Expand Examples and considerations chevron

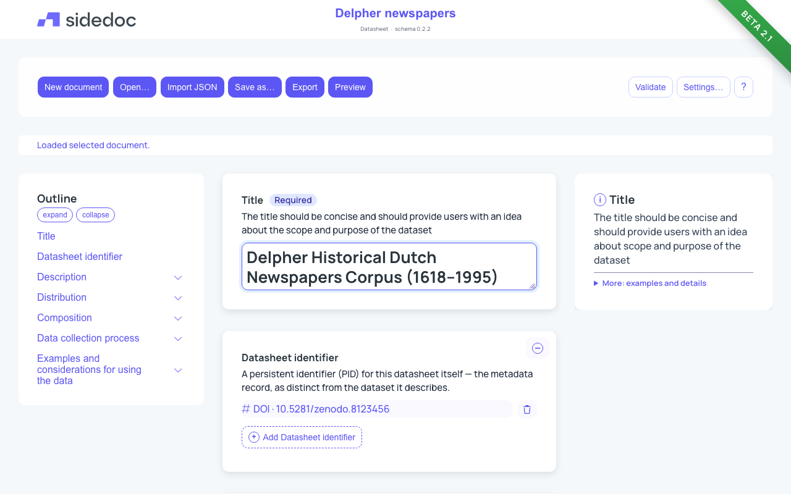[x=178, y=370]
